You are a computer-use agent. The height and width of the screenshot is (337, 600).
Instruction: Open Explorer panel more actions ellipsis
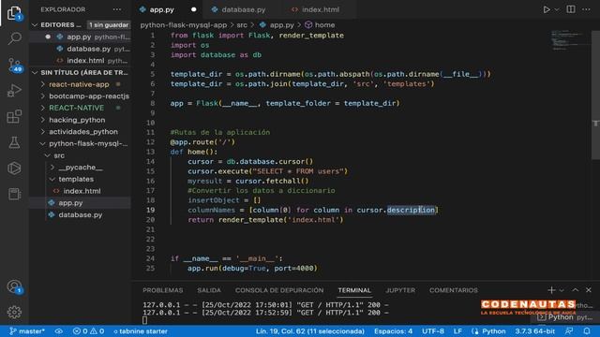pyautogui.click(x=116, y=9)
